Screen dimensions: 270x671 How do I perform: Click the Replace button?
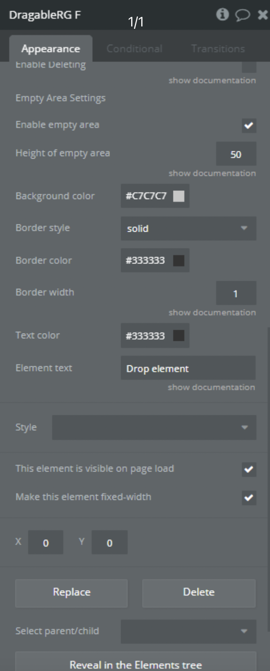[x=72, y=593]
